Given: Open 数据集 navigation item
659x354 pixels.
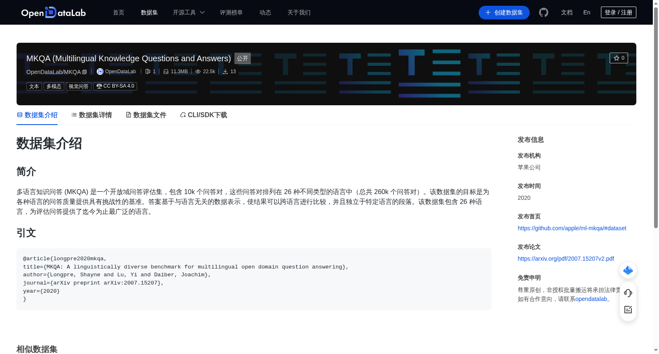Looking at the screenshot, I should point(150,12).
